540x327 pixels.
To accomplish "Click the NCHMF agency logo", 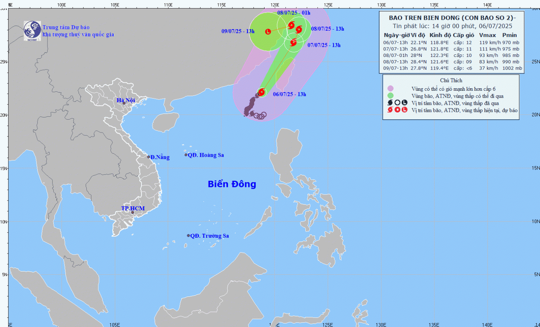I will 32,31.
